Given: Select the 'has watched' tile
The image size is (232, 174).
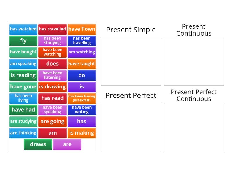Looking at the screenshot, I should coord(23,29).
